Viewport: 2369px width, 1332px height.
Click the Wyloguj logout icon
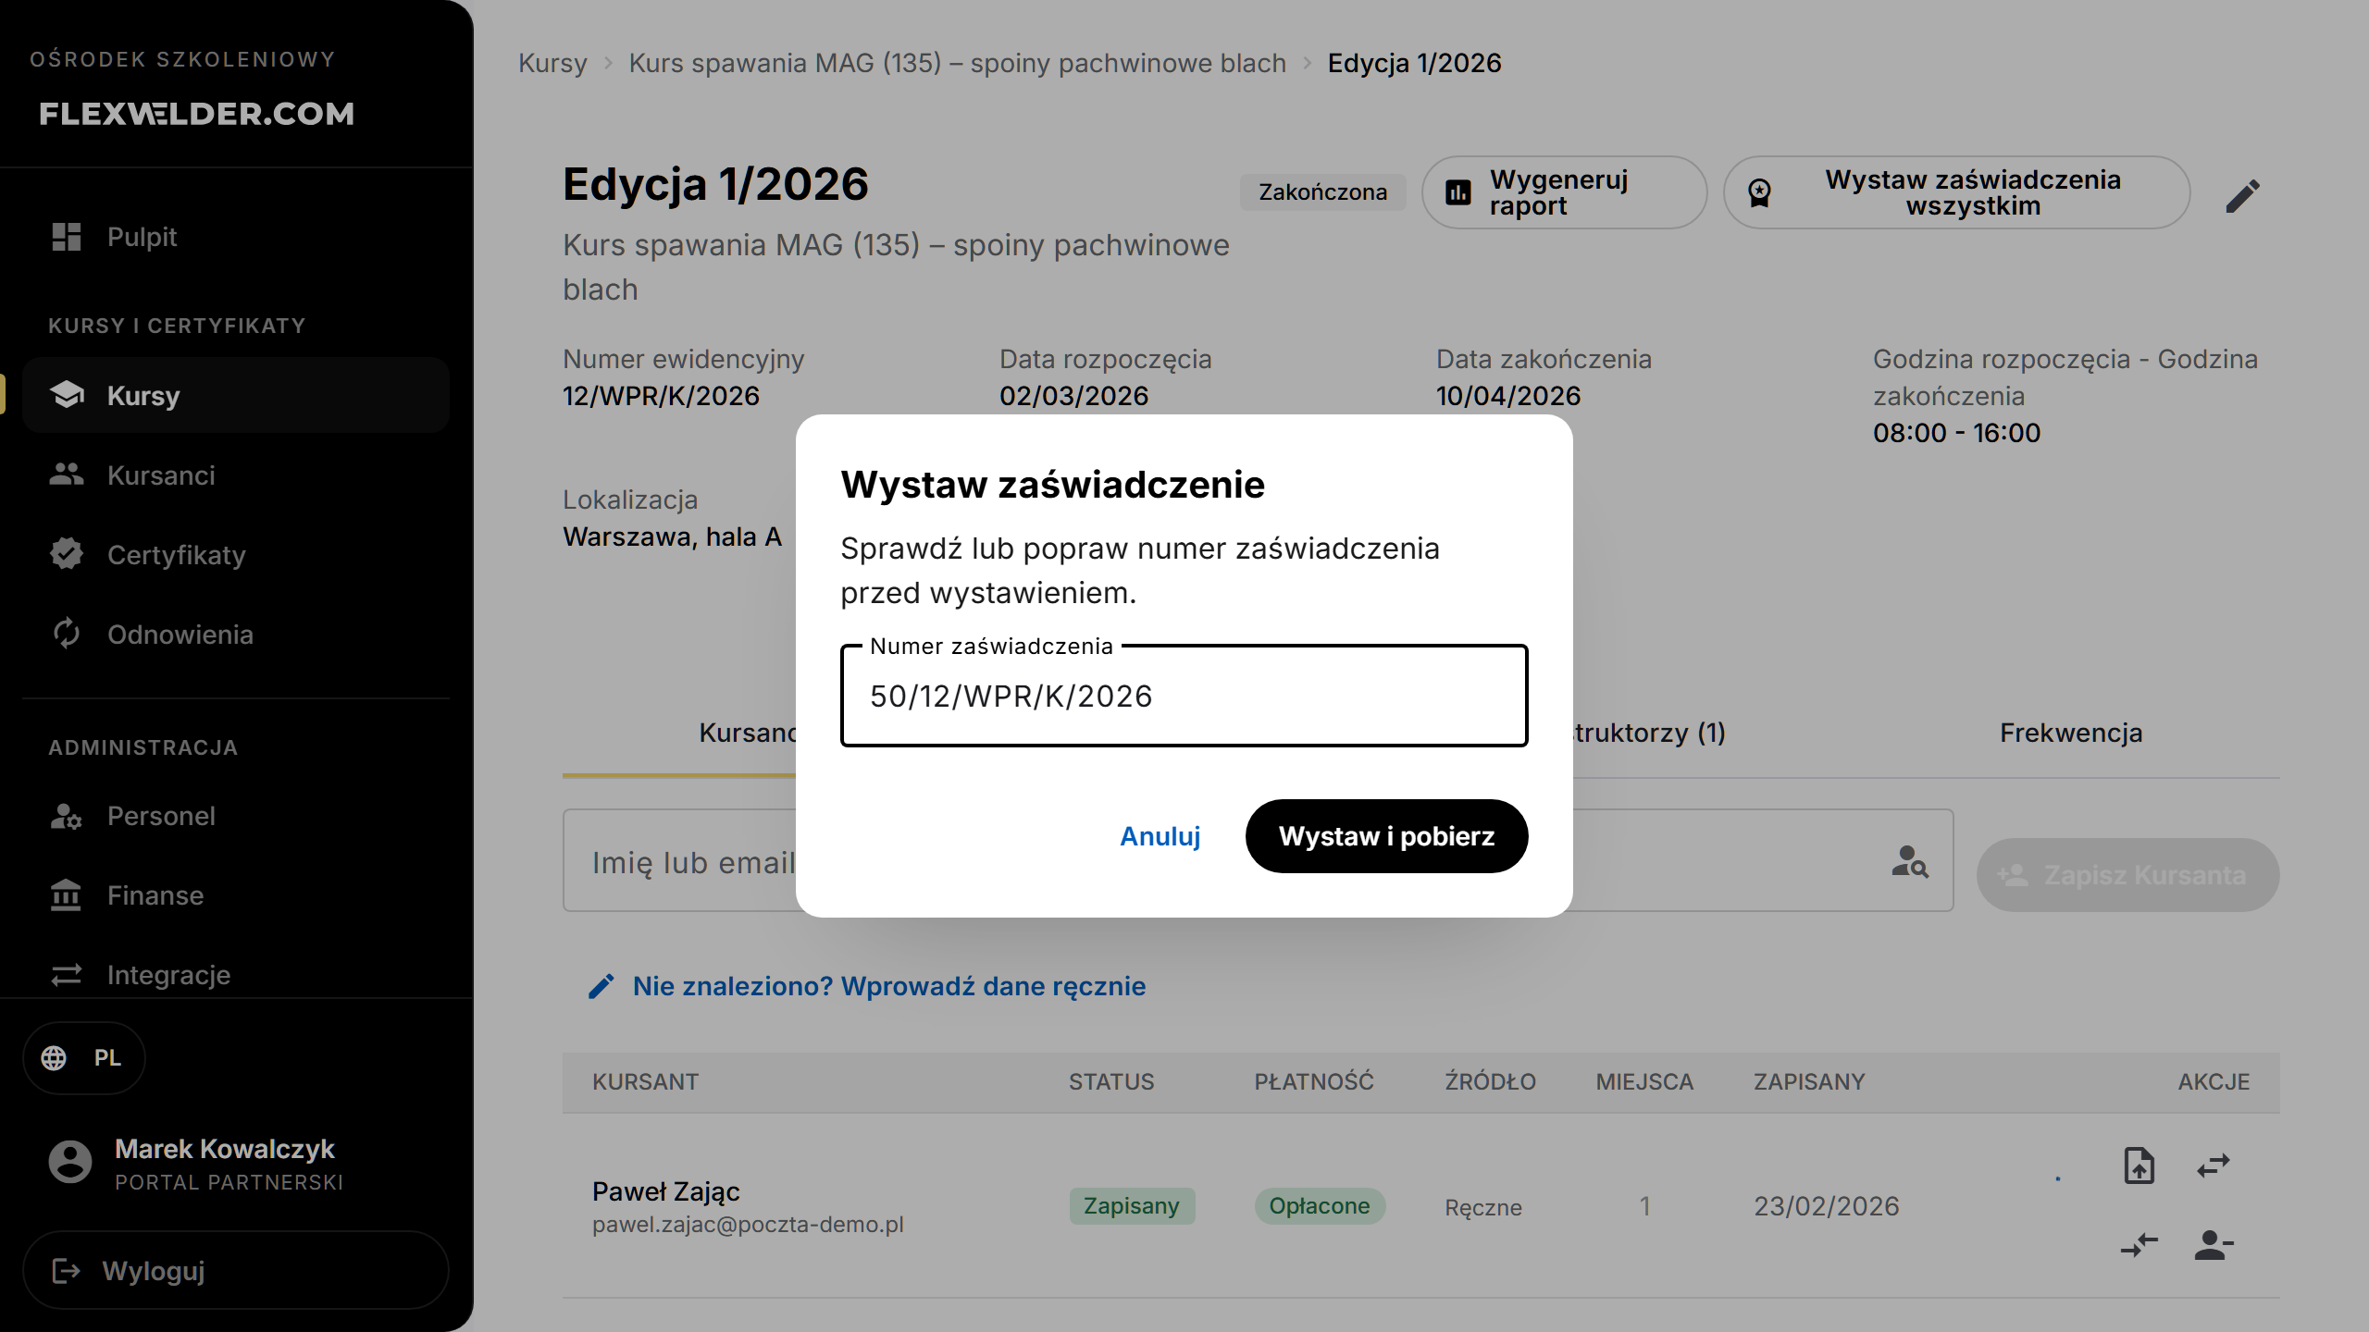pyautogui.click(x=67, y=1270)
